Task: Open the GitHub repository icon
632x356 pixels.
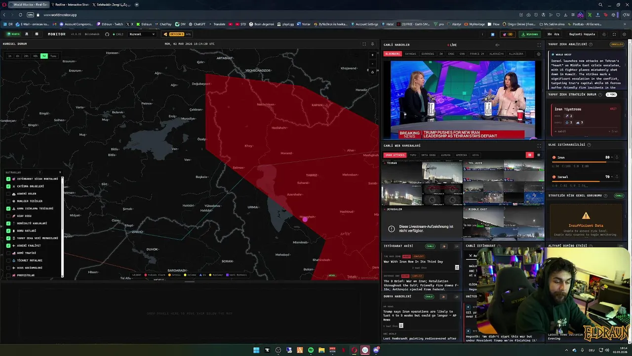Action: (107, 34)
